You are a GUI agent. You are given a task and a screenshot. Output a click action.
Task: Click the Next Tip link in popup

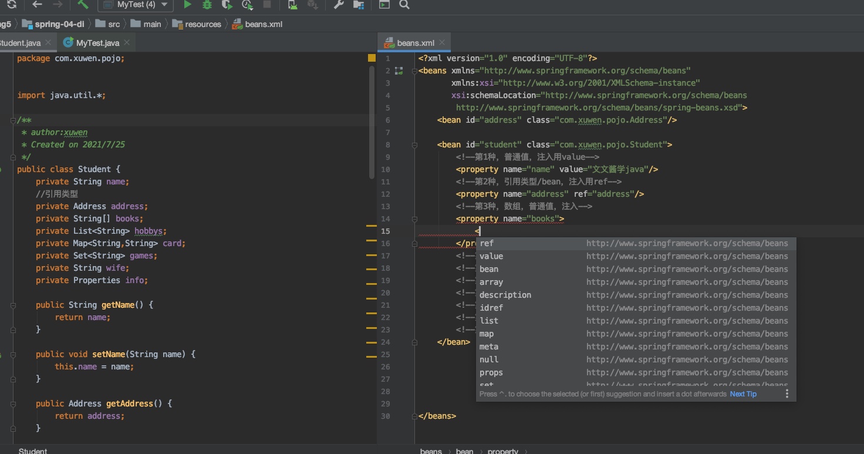(743, 394)
